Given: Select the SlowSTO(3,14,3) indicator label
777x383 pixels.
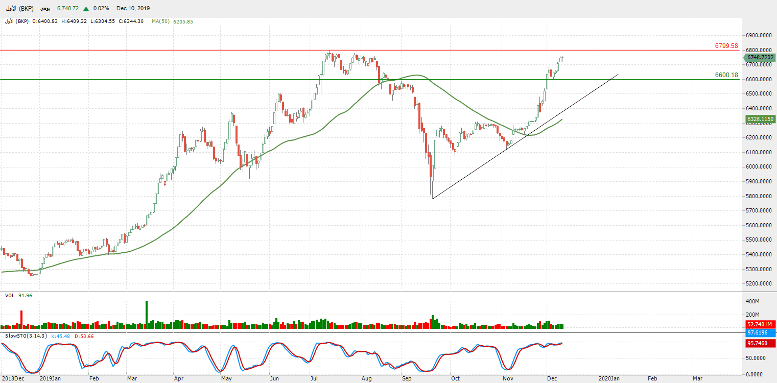Looking at the screenshot, I should coord(26,336).
